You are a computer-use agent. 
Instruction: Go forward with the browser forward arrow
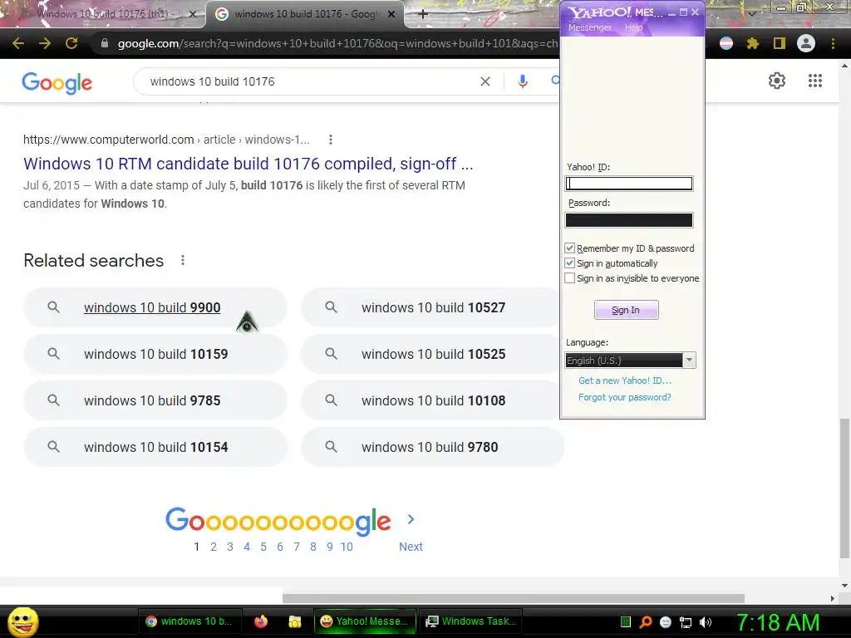(45, 43)
